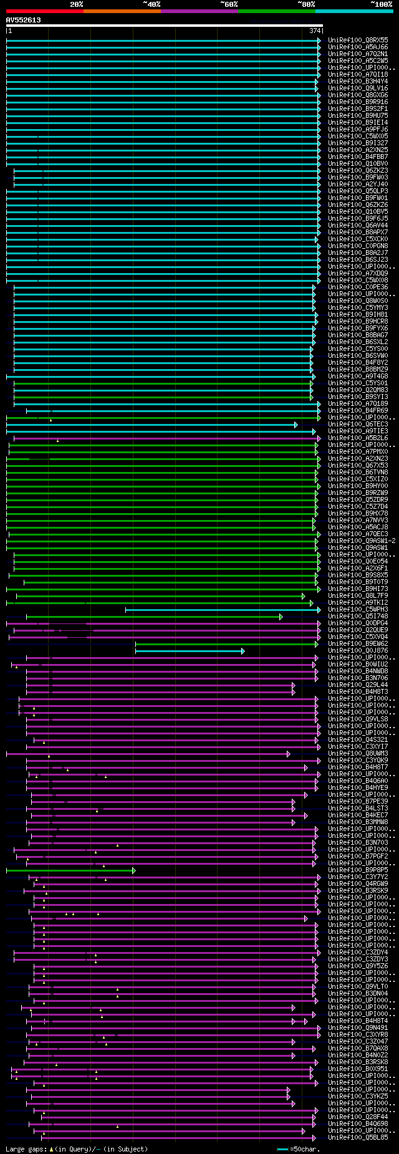Select hit label UniRef100_Q9N491

tap(358, 1028)
